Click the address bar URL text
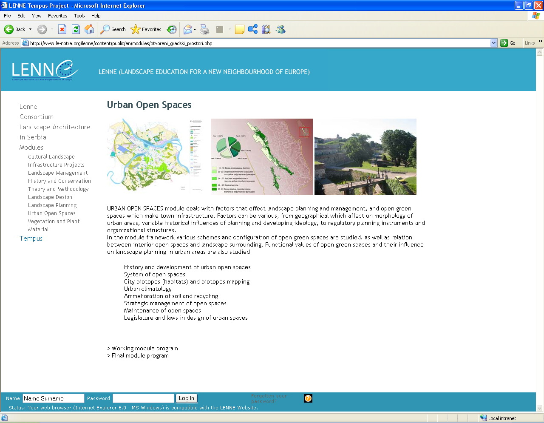This screenshot has height=423, width=544. [121, 43]
